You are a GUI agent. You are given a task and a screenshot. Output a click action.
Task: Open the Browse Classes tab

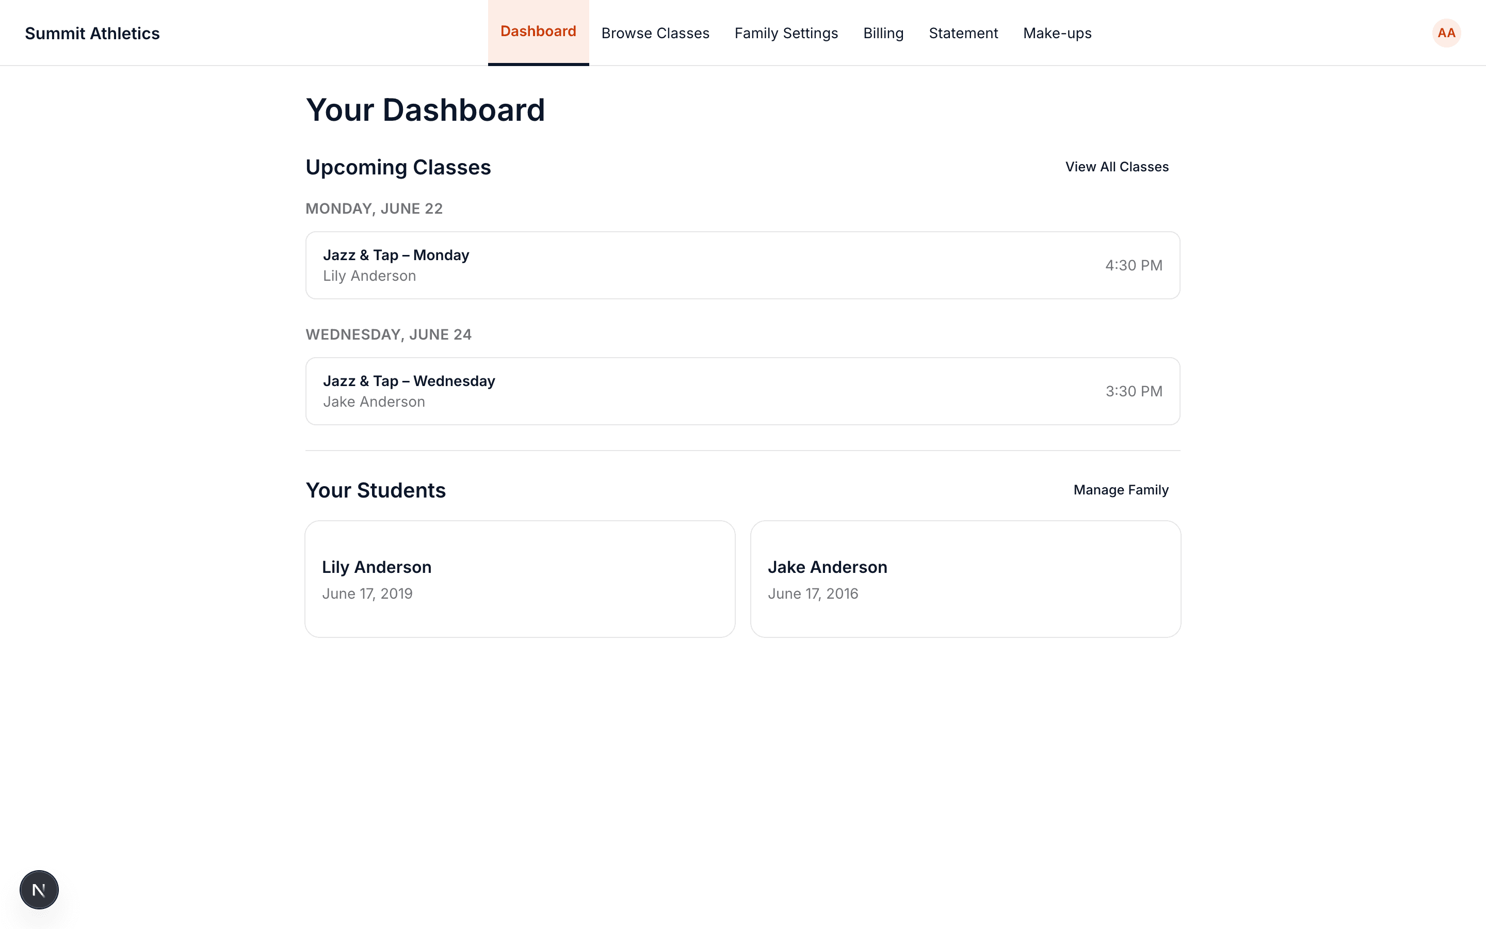(655, 33)
